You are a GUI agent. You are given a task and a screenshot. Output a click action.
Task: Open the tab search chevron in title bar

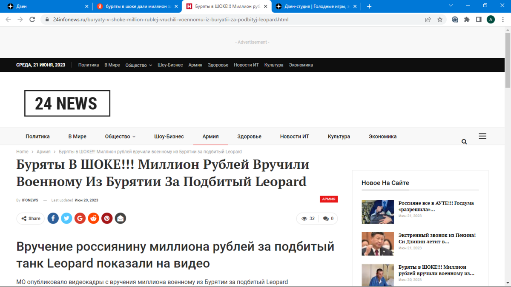(451, 6)
